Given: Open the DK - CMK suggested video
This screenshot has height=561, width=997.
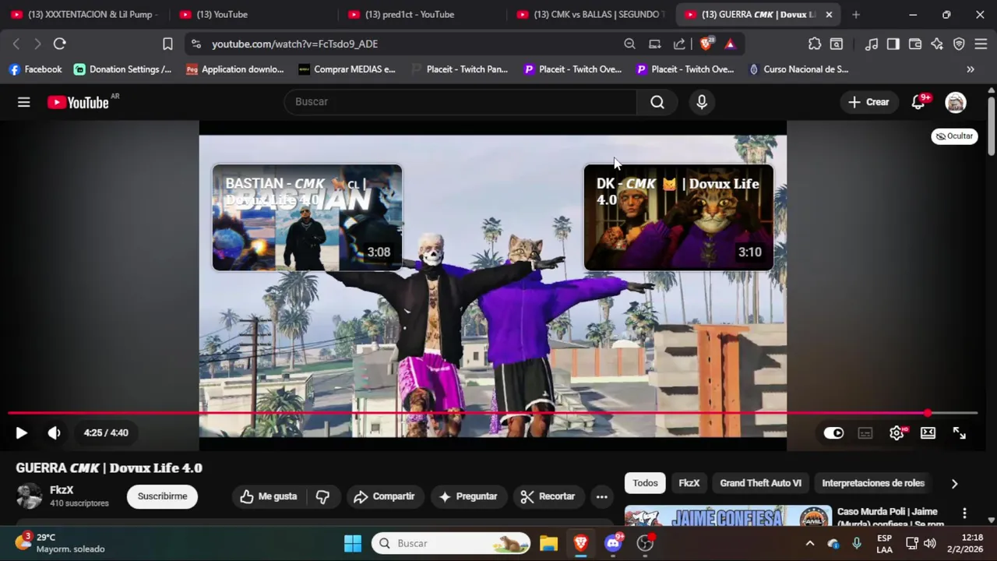Looking at the screenshot, I should [678, 217].
